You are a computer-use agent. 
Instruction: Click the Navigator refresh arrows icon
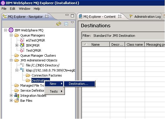pos(59,24)
